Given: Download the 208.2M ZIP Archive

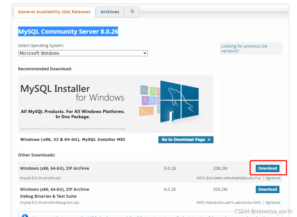Looking at the screenshot, I should [267, 168].
